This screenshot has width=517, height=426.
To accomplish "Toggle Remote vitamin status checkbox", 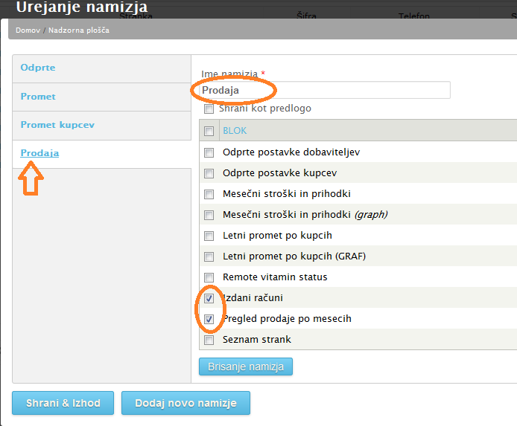I will [209, 277].
